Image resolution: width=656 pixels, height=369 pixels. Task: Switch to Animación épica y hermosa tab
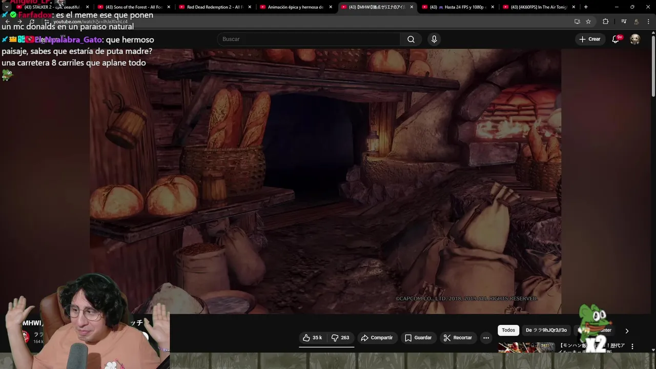point(295,7)
